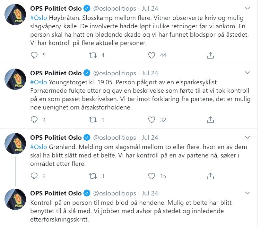Screen dimensions: 260x227
Task: Open options chevron on the last tweet
Action: 247,193
